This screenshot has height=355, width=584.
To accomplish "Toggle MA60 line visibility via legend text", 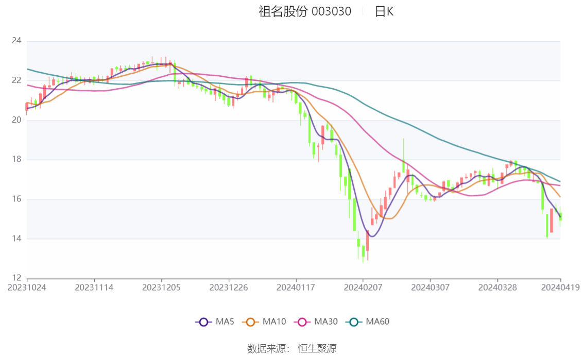I will 377,322.
